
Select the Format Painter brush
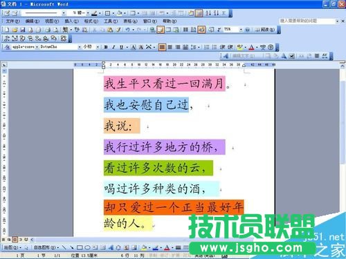point(118,30)
